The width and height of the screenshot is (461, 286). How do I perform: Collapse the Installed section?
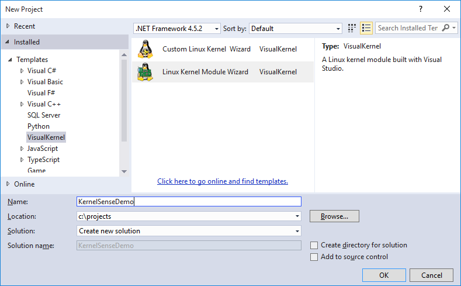(x=8, y=42)
